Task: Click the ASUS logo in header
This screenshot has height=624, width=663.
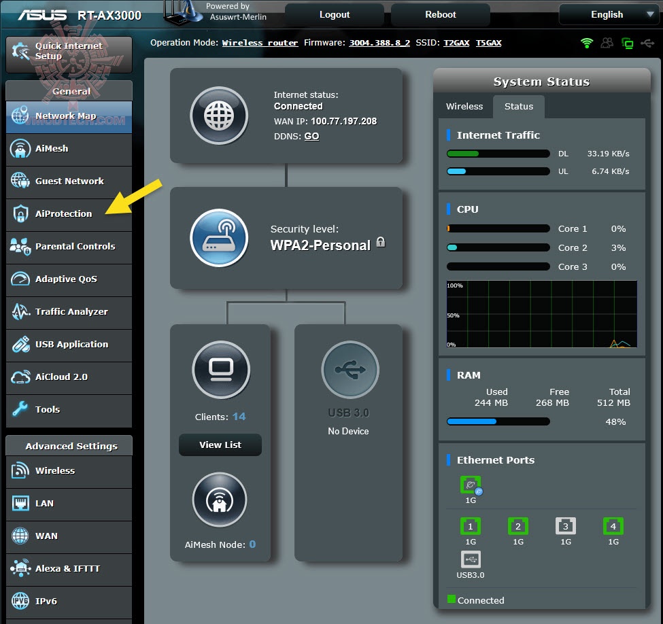Action: (42, 15)
